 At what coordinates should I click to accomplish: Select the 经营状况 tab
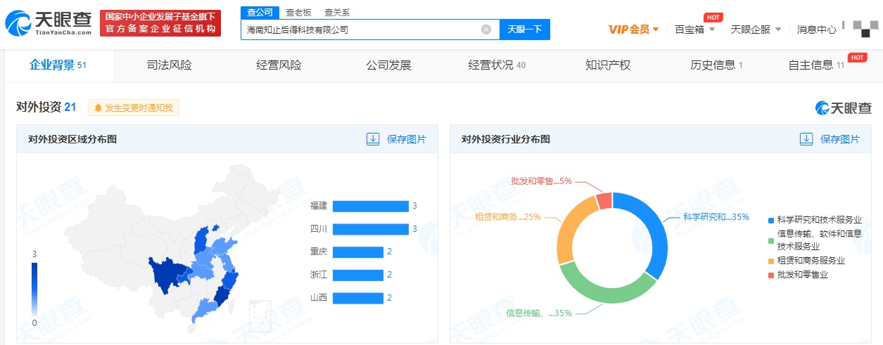point(497,65)
